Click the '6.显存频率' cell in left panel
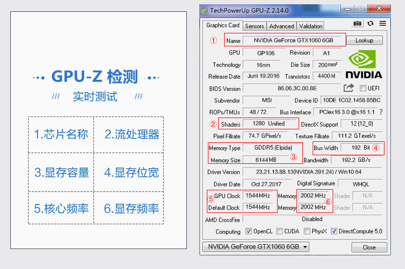405x269 pixels. click(x=129, y=209)
